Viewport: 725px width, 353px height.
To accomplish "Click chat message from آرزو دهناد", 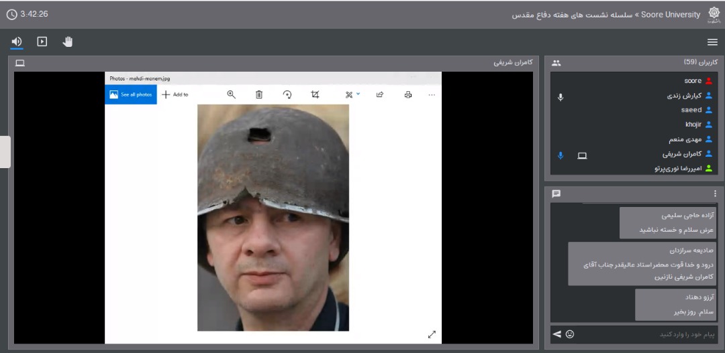I will pos(675,305).
